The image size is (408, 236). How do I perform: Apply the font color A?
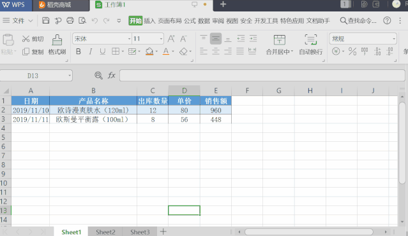[x=166, y=52]
